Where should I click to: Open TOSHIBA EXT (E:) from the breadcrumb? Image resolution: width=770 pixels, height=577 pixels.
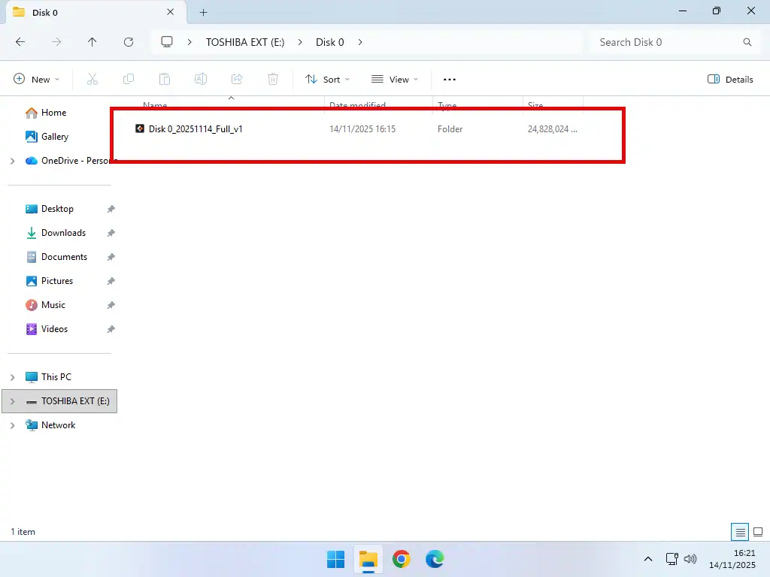tap(245, 42)
